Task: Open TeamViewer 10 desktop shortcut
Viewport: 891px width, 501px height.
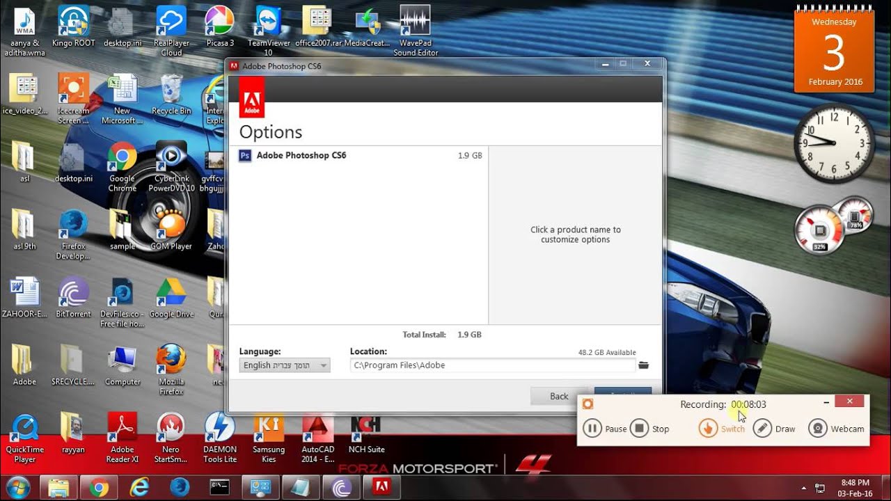Action: (269, 31)
